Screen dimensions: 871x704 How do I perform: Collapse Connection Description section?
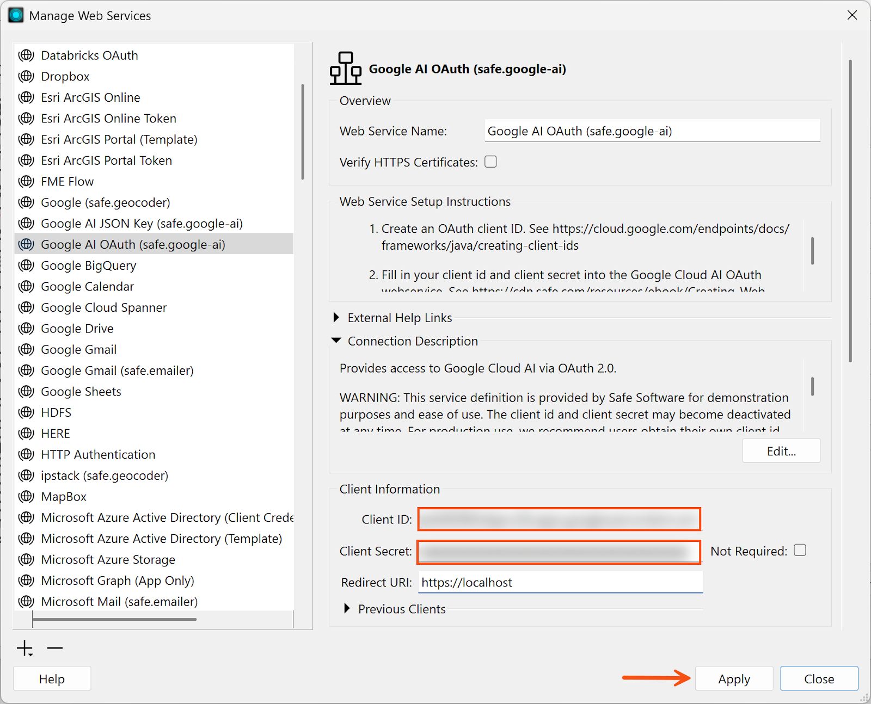point(336,341)
